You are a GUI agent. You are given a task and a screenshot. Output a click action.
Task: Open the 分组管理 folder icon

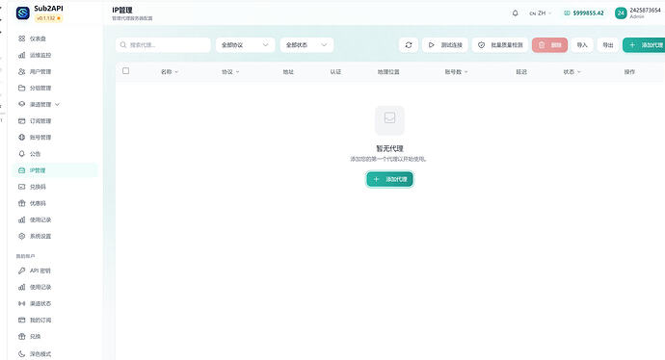point(21,89)
